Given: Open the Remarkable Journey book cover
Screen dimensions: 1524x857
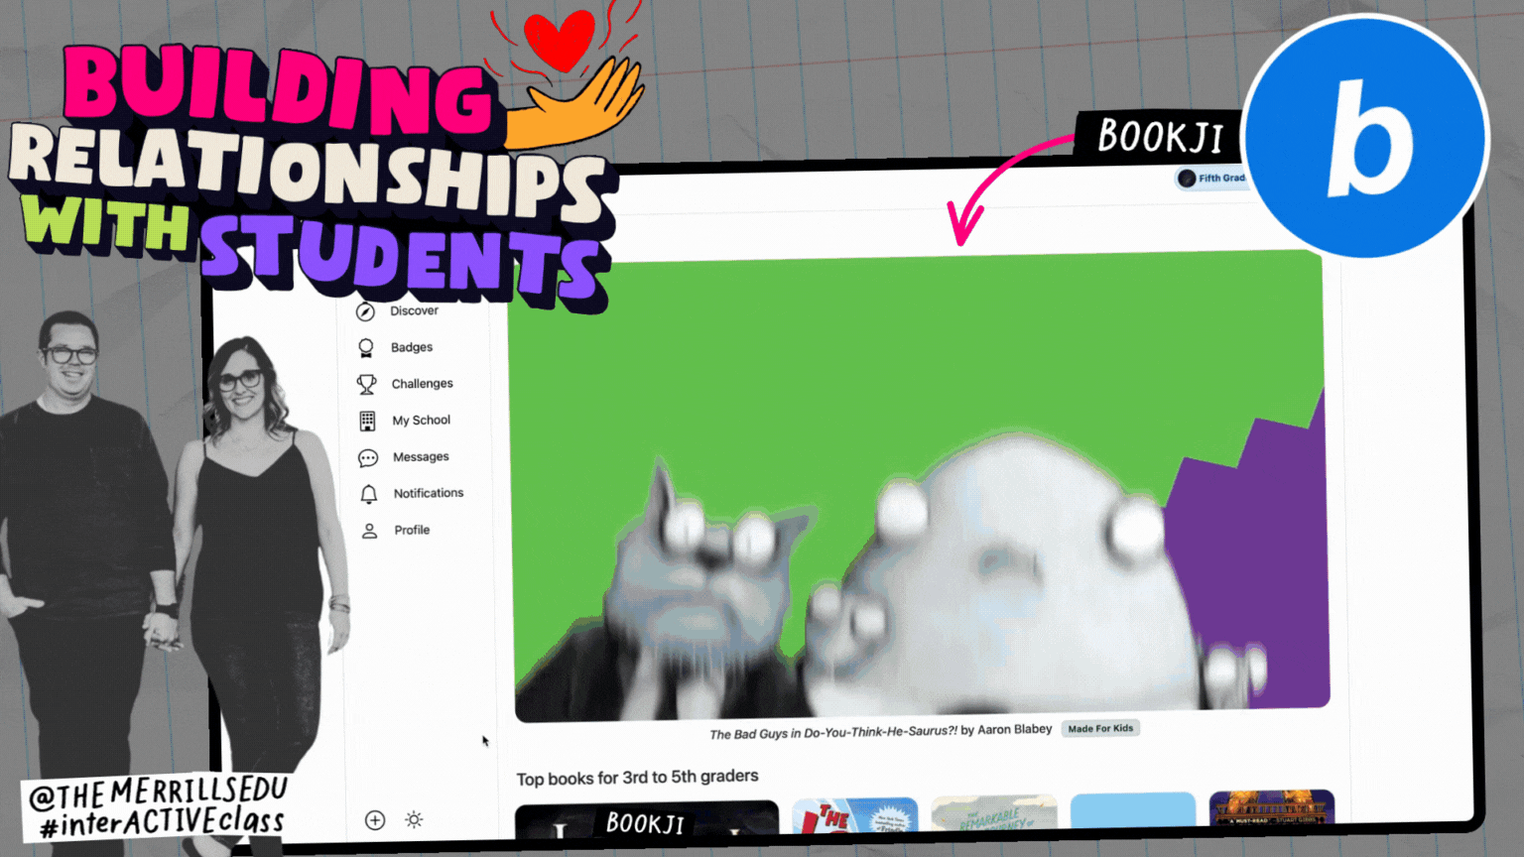Looking at the screenshot, I should point(994,812).
